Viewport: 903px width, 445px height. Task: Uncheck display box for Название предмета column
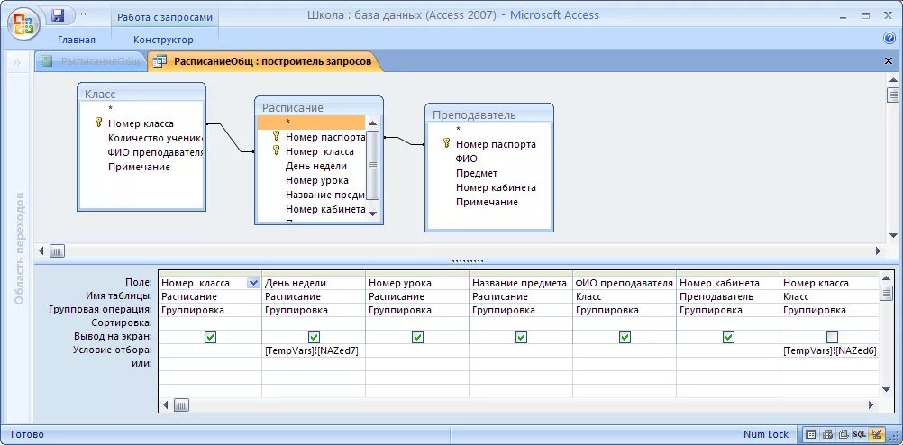[521, 337]
